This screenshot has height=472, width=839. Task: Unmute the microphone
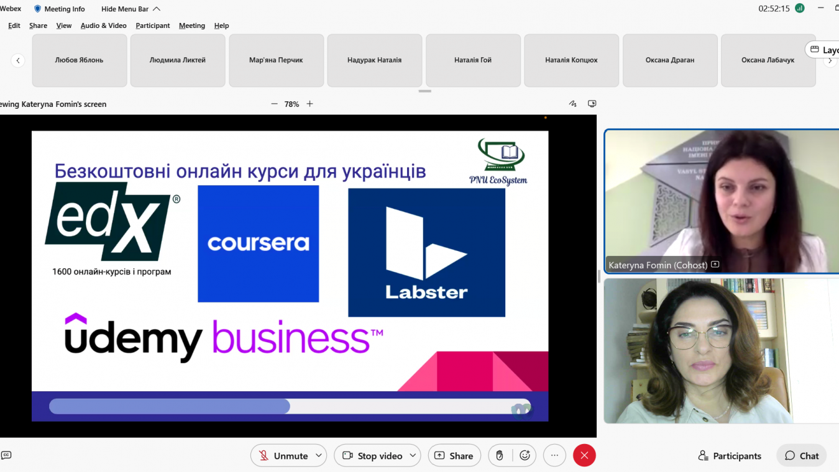pyautogui.click(x=283, y=455)
